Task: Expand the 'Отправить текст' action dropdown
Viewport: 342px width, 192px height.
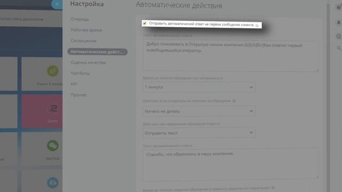Action: click(x=199, y=133)
